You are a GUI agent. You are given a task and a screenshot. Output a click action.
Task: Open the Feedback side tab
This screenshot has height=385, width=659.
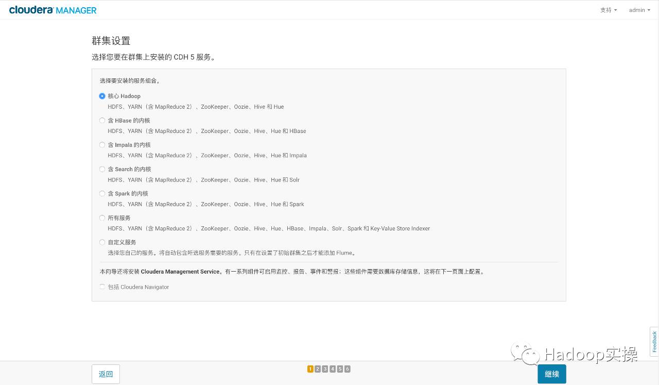tap(654, 341)
